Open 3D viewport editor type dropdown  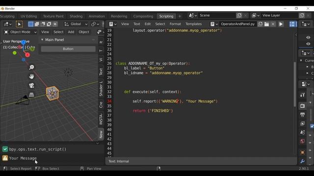pyautogui.click(x=8, y=24)
